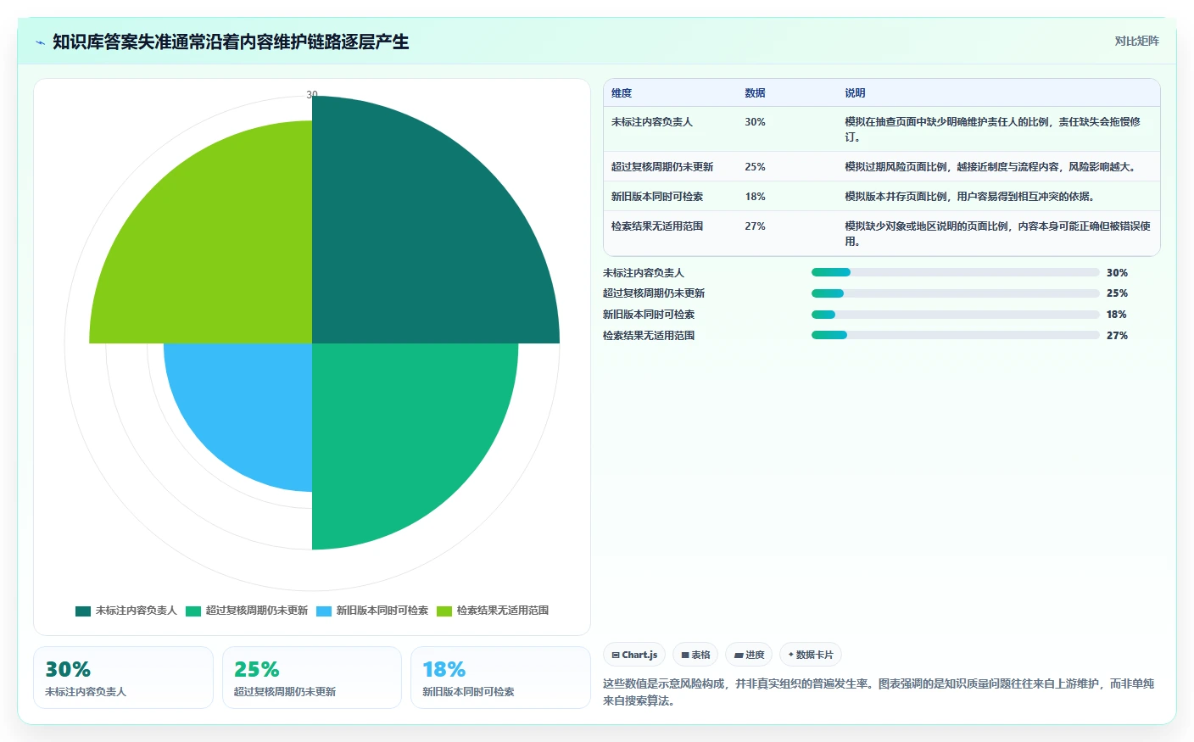Click the lightning icon beside the title
Screen dimensions: 1194x742
(40, 42)
